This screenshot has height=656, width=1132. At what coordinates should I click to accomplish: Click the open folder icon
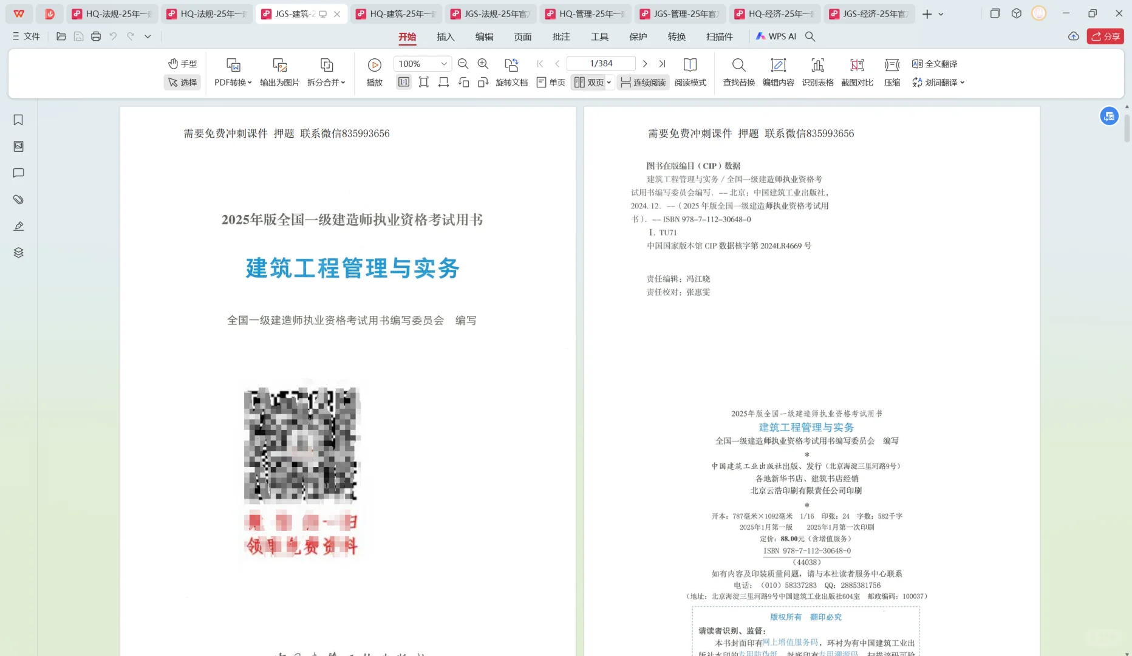61,36
